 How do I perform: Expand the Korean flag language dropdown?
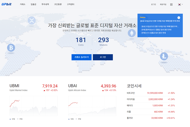[180, 4]
